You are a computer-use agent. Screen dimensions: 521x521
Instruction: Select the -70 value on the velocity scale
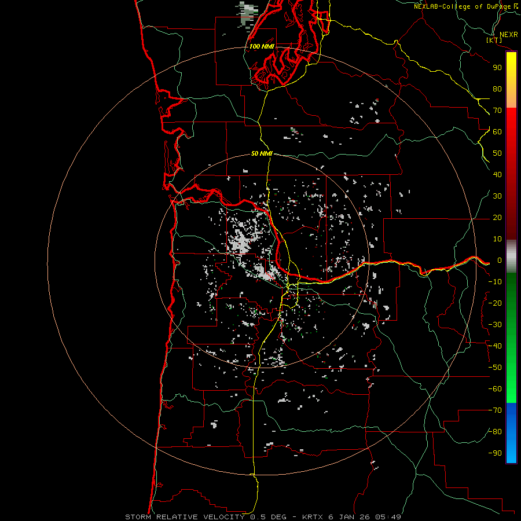pos(495,410)
